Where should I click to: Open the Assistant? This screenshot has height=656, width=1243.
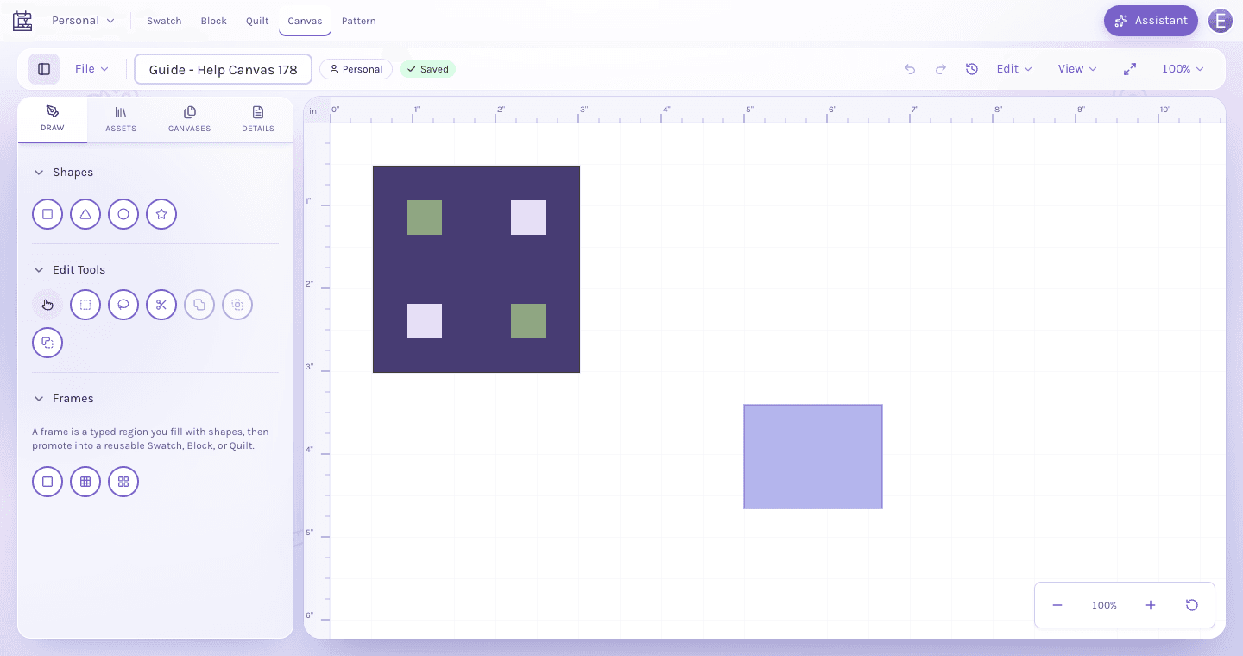tap(1151, 21)
